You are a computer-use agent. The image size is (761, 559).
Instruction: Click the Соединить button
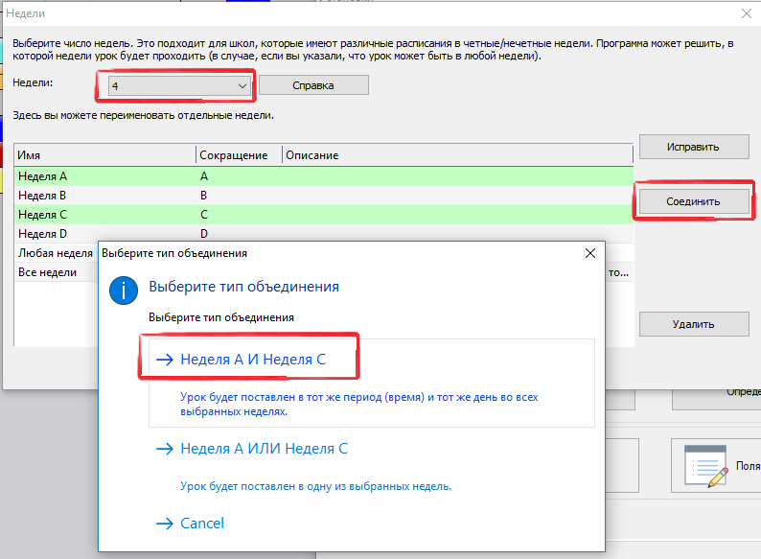(693, 201)
